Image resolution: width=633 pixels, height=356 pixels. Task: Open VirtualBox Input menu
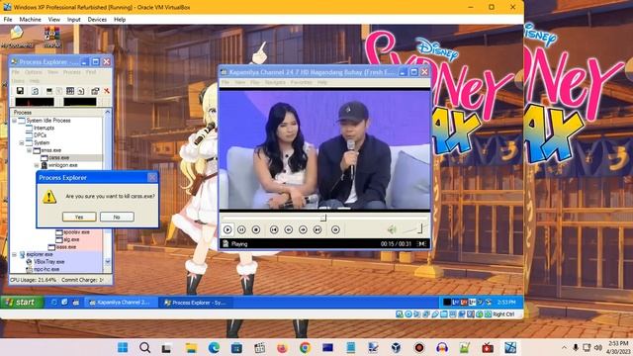coord(74,20)
